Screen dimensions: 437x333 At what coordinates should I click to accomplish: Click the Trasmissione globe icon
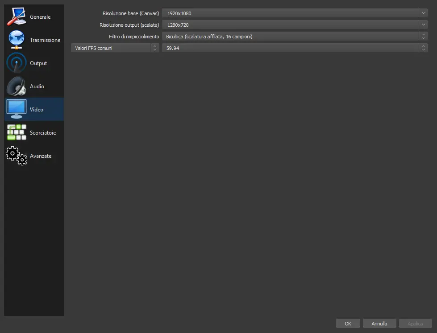(x=17, y=40)
